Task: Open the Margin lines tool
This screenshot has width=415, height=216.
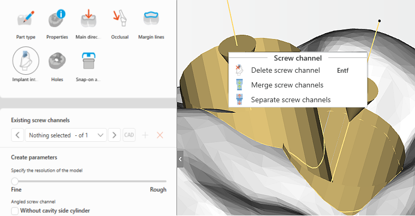Action: click(x=151, y=25)
